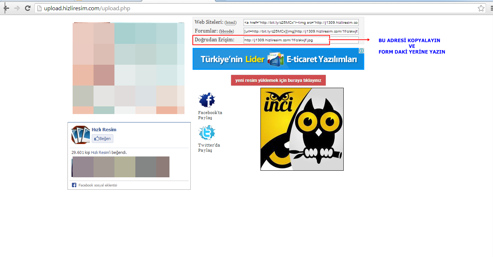Click the 'yeni resim yüklemek için buraya tıklayınız' button
Screen dimensions: 493x257
point(278,80)
